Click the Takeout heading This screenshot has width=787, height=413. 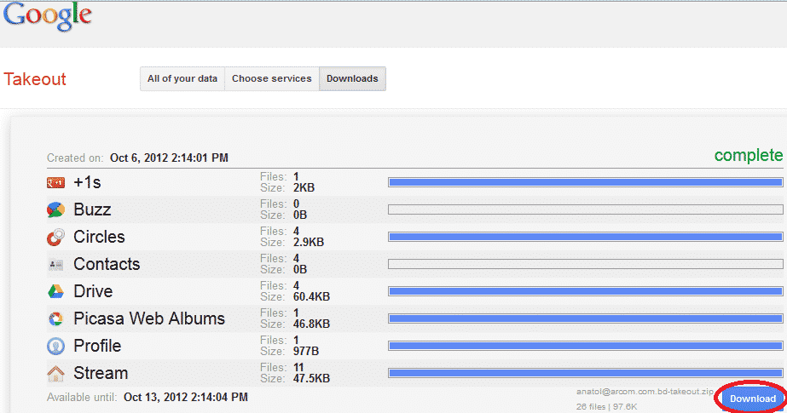[35, 79]
